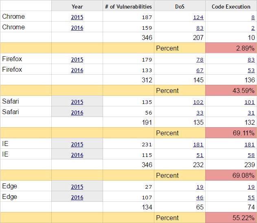Select the red 69.11% Safari percent cell
Image resolution: width=257 pixels, height=223 pixels.
coord(231,133)
